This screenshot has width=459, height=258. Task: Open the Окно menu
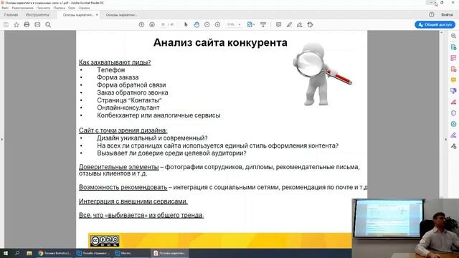(72, 8)
